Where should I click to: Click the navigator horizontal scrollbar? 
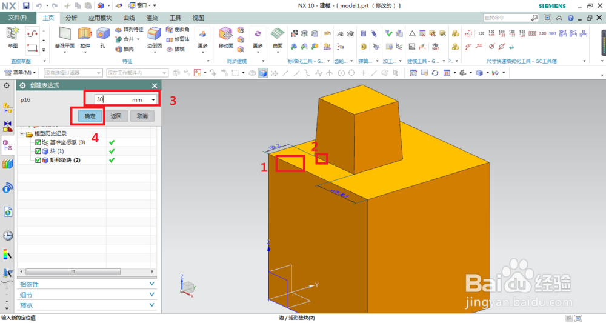coord(73,271)
